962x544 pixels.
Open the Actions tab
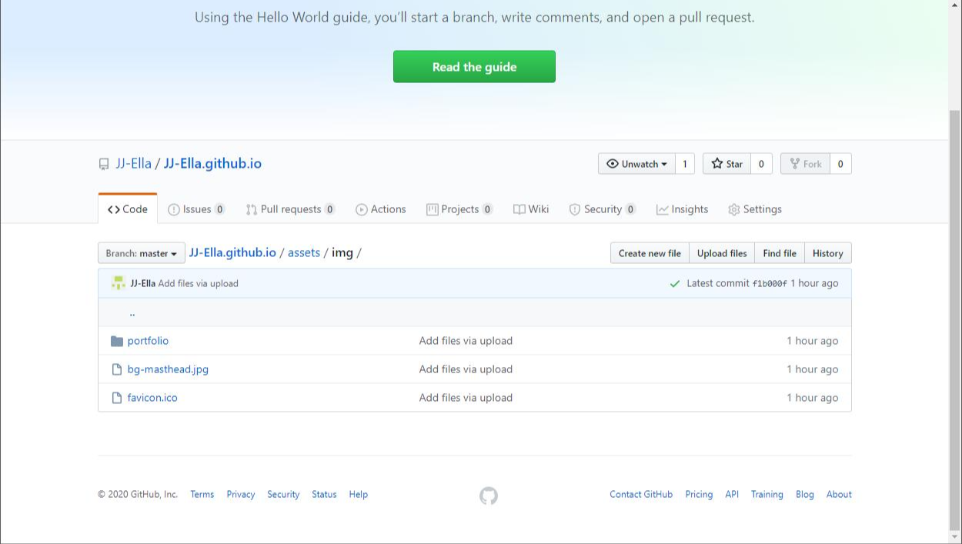tap(380, 209)
